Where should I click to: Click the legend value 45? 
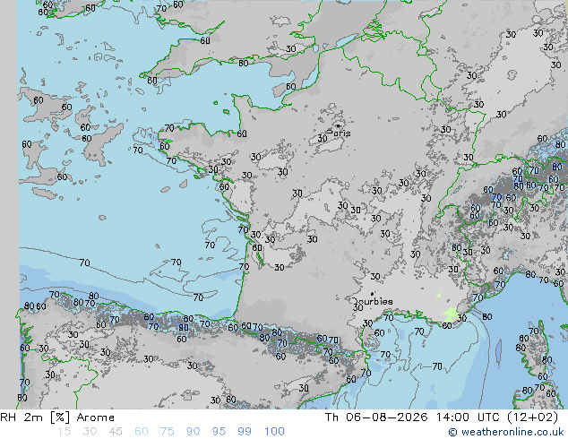pos(116,432)
